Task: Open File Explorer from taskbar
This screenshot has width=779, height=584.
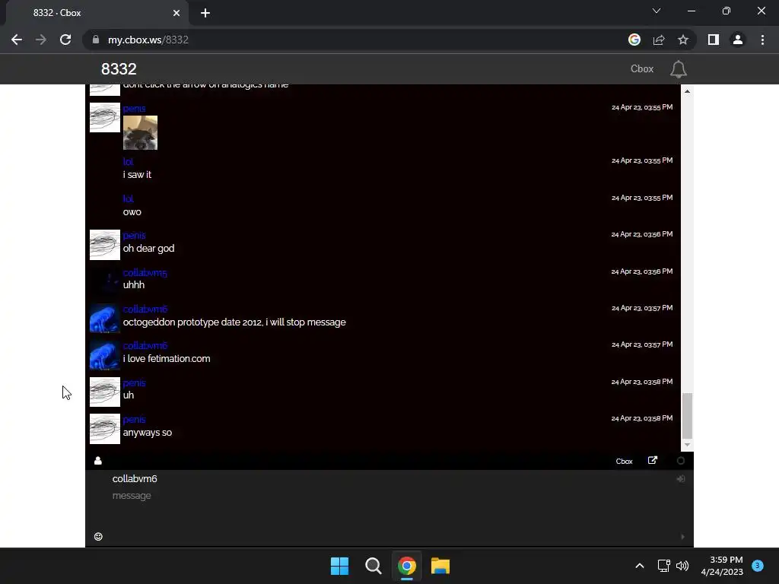Action: pos(440,566)
